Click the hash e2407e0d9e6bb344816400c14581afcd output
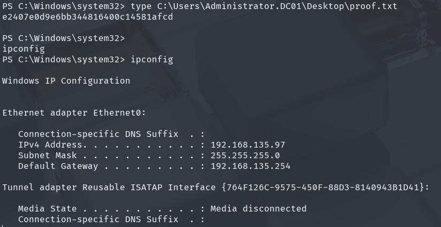This screenshot has width=441, height=227. 88,17
